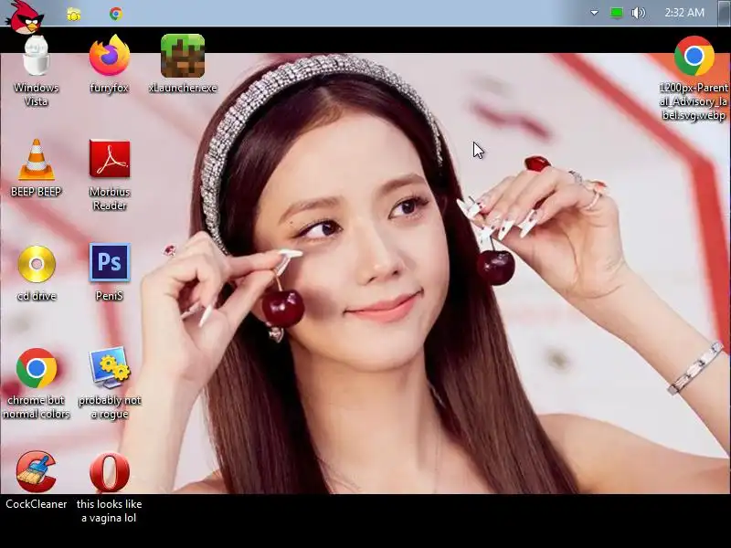Open the 2:32 AM clock
Screen dimensions: 731x548
(684, 13)
